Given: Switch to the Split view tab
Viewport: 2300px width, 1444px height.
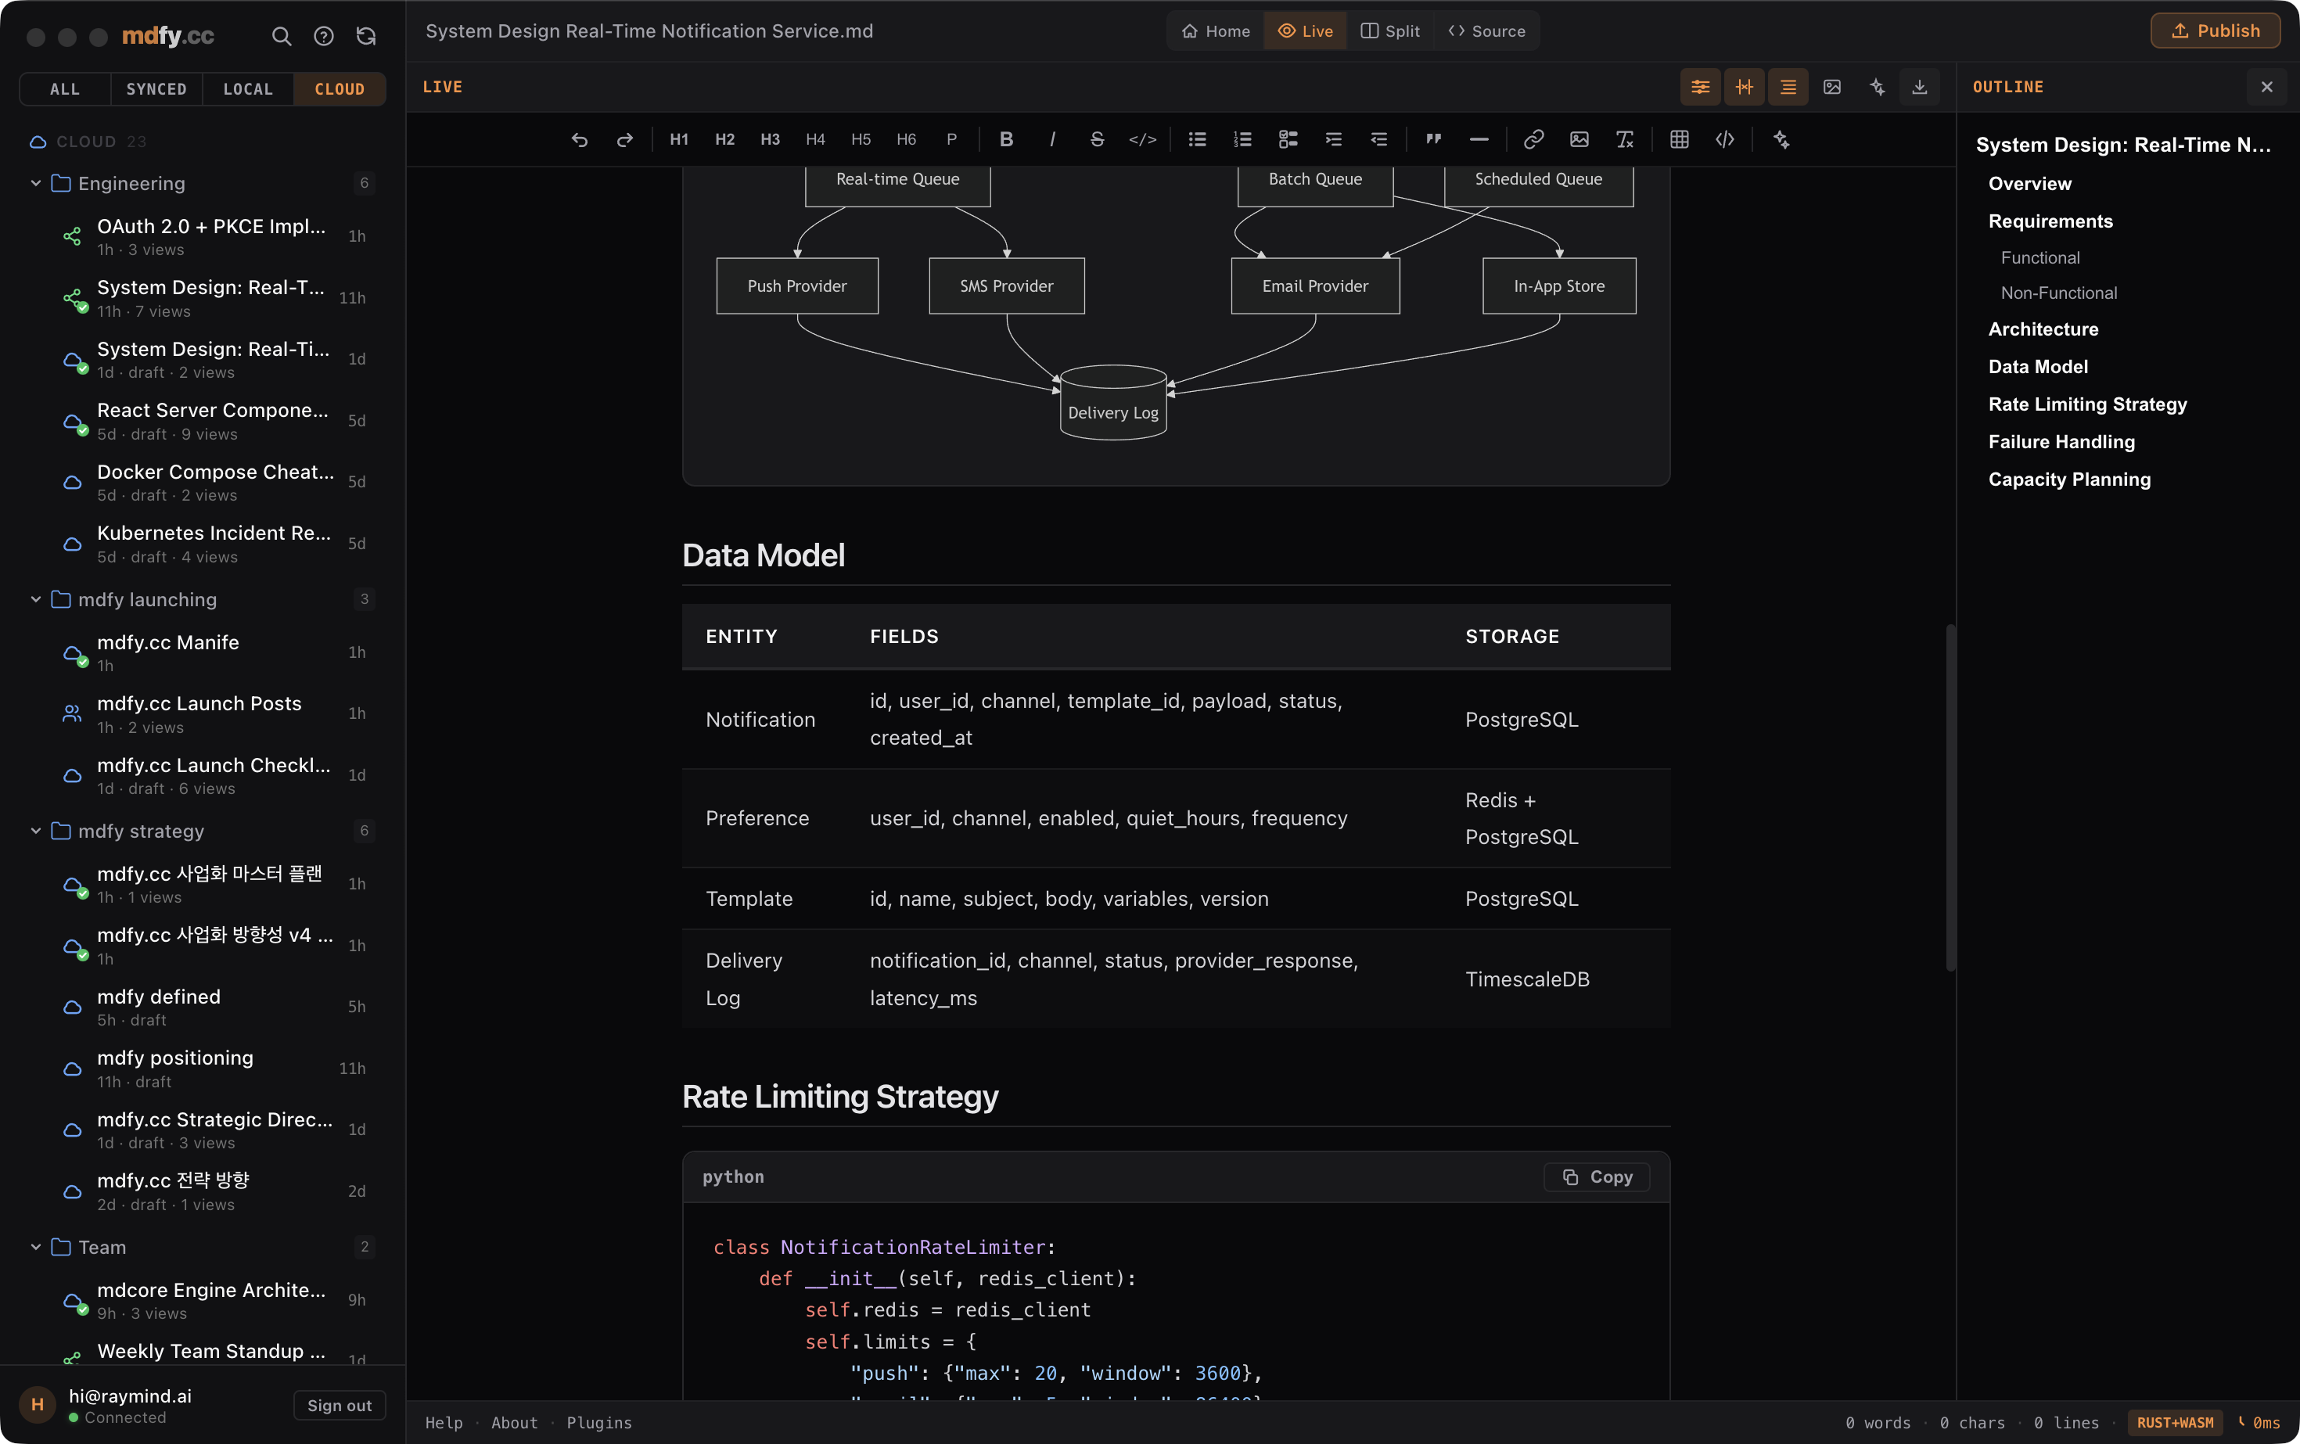Looking at the screenshot, I should [x=1389, y=31].
